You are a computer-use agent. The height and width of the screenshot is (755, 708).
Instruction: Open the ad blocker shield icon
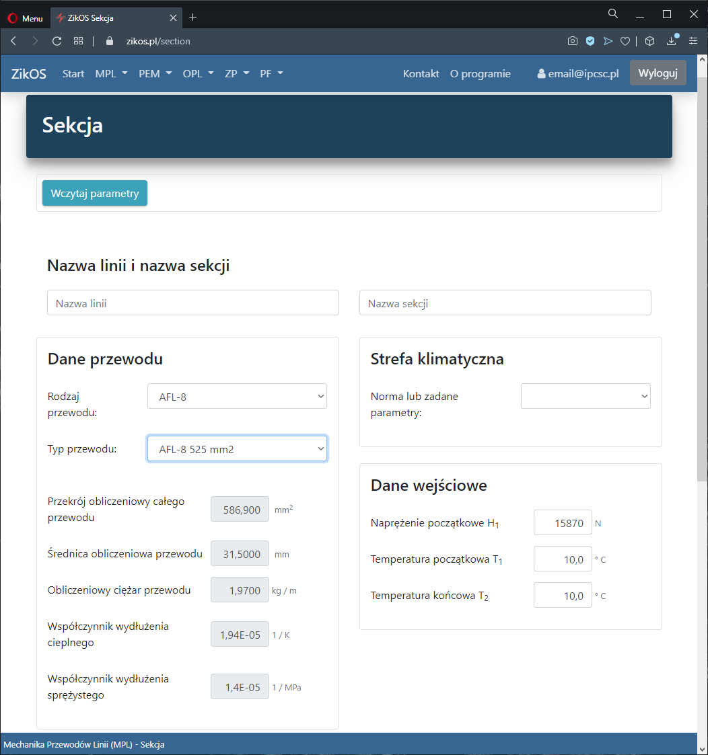point(590,41)
